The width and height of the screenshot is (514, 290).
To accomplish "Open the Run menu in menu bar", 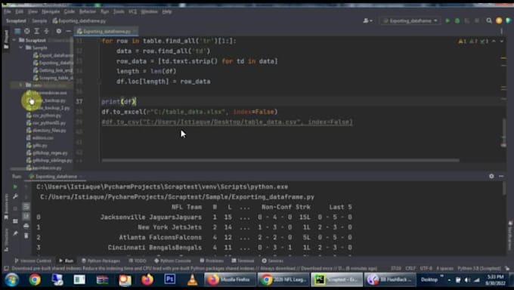I will tap(104, 11).
